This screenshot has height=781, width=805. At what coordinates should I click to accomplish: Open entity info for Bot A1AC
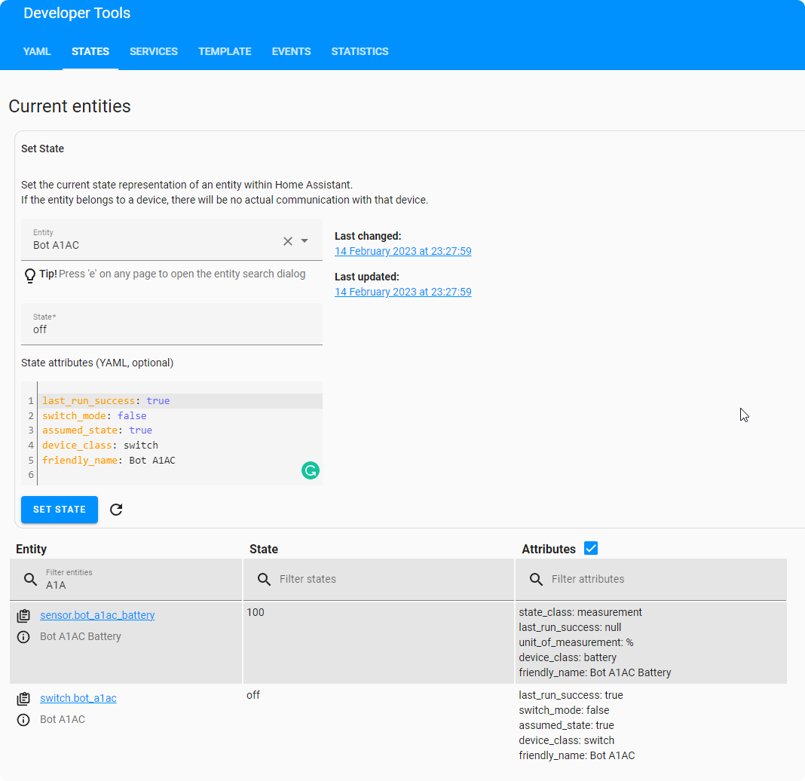pyautogui.click(x=23, y=719)
